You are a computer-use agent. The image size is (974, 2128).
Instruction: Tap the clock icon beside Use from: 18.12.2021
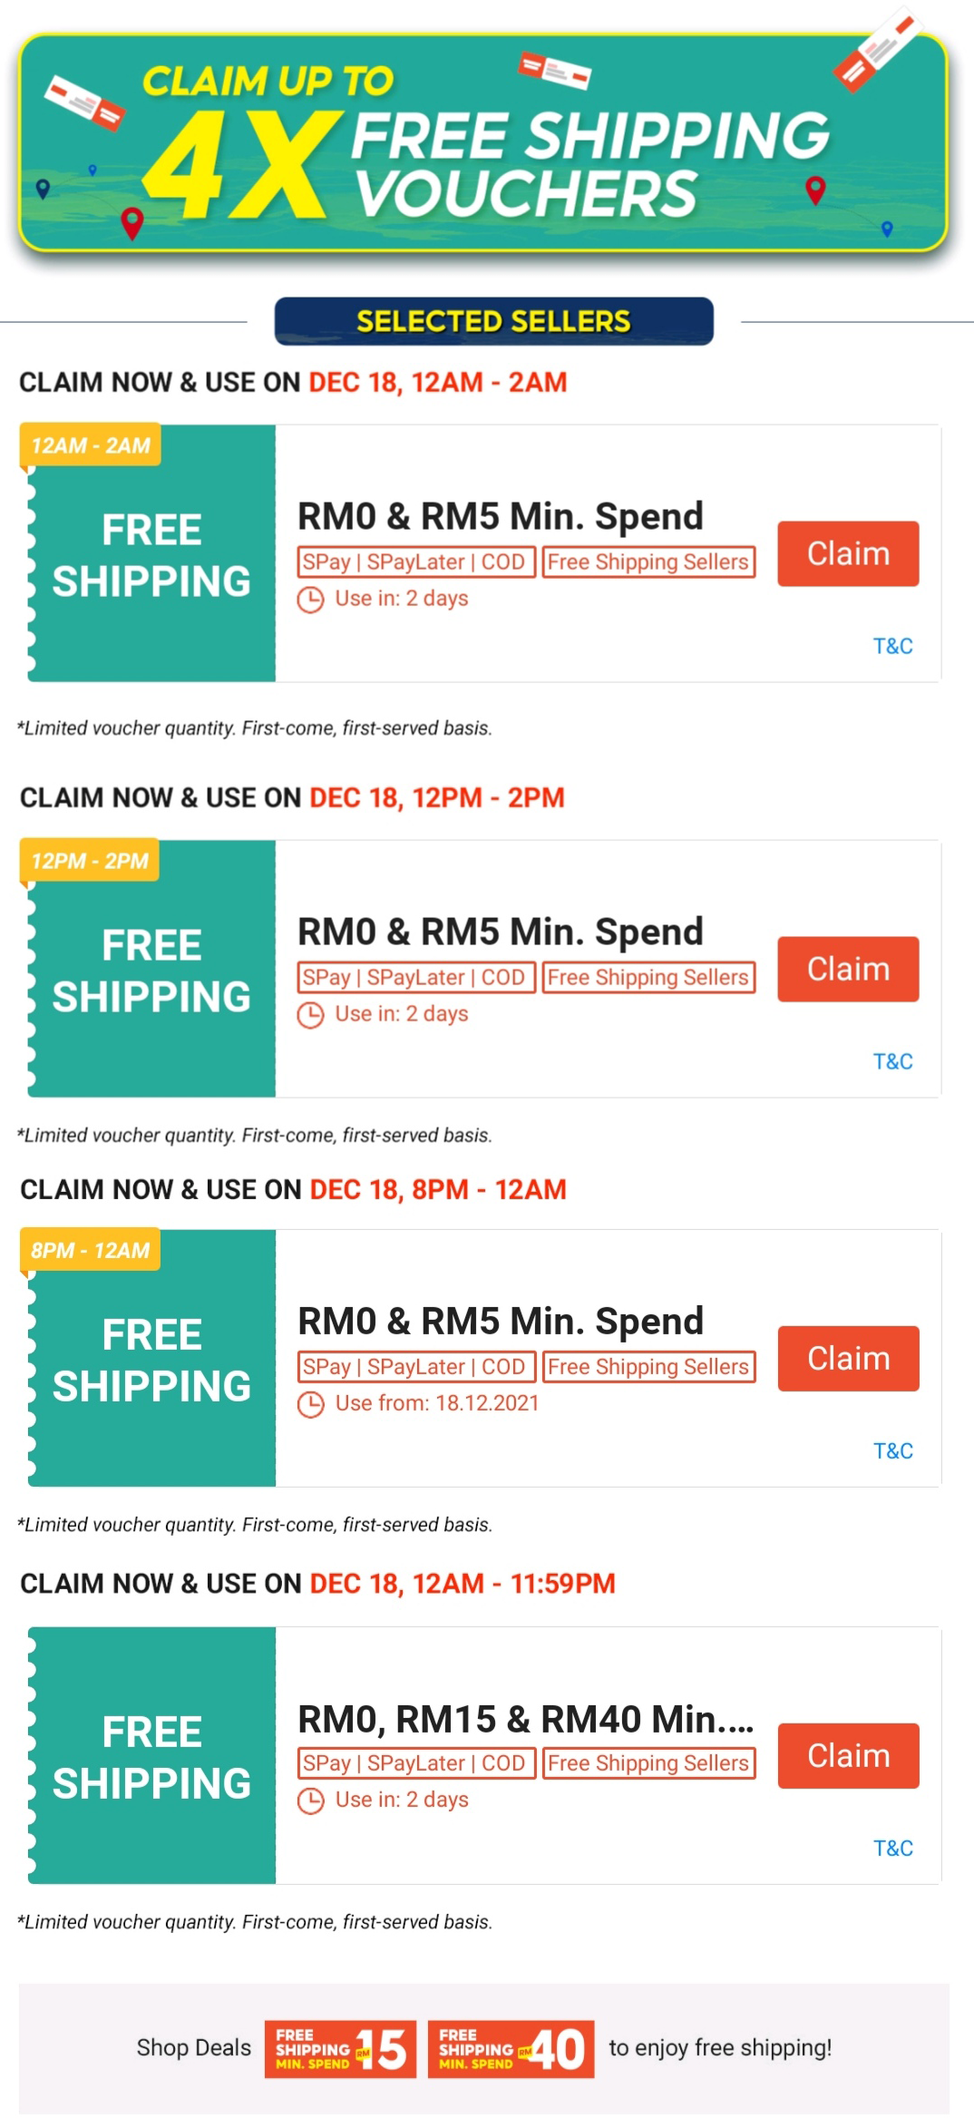pyautogui.click(x=311, y=1404)
